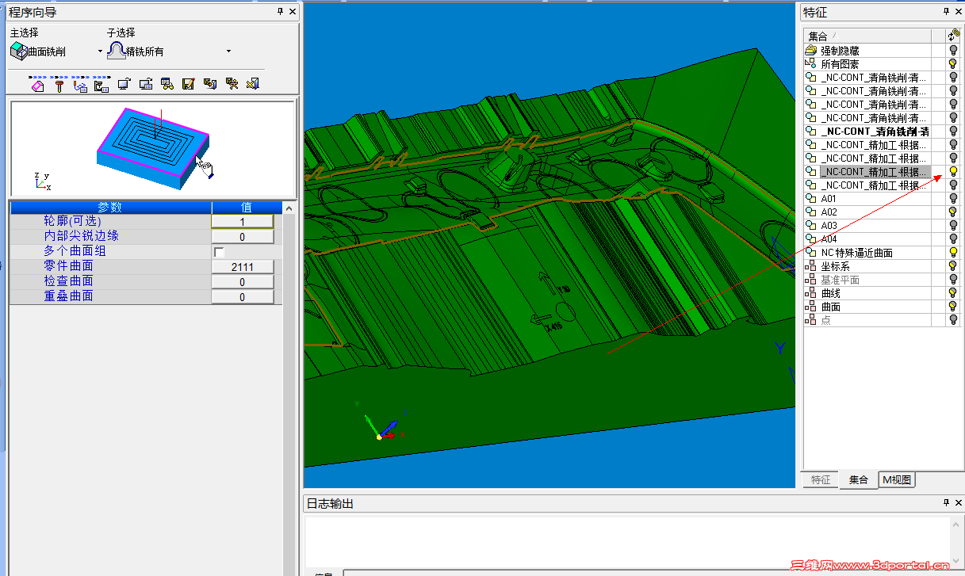Screen dimensions: 965x576
Task: Click the group icon beside 坐标系
Action: click(810, 265)
